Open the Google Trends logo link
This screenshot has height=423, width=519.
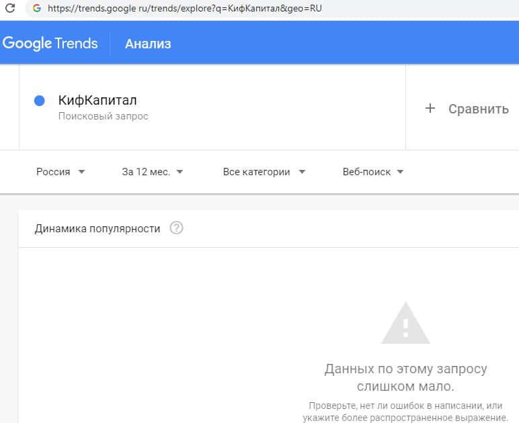pos(50,44)
